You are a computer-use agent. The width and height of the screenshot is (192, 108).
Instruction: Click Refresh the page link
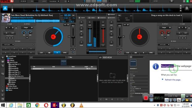coord(173,80)
